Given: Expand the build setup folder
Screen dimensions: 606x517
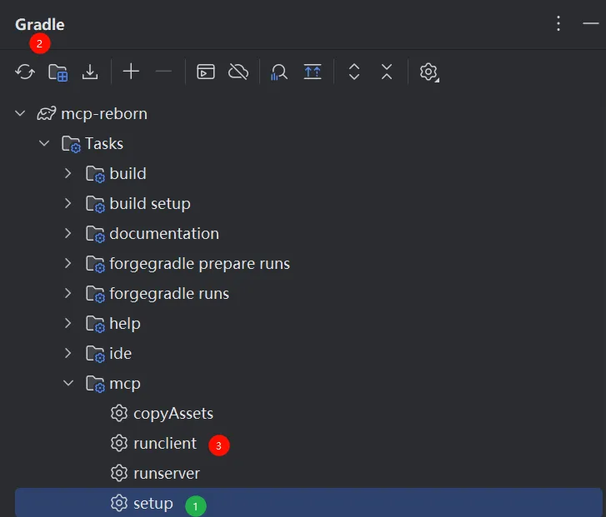Looking at the screenshot, I should (69, 204).
